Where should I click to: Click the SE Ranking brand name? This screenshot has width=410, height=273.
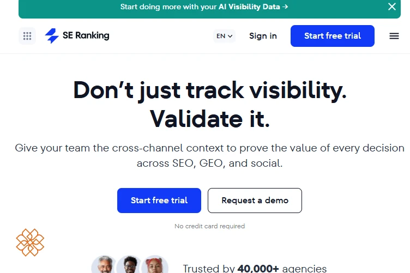tap(86, 35)
